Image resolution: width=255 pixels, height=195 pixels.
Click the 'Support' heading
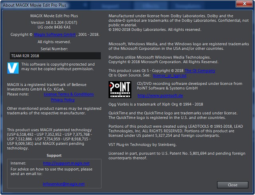click(54, 155)
